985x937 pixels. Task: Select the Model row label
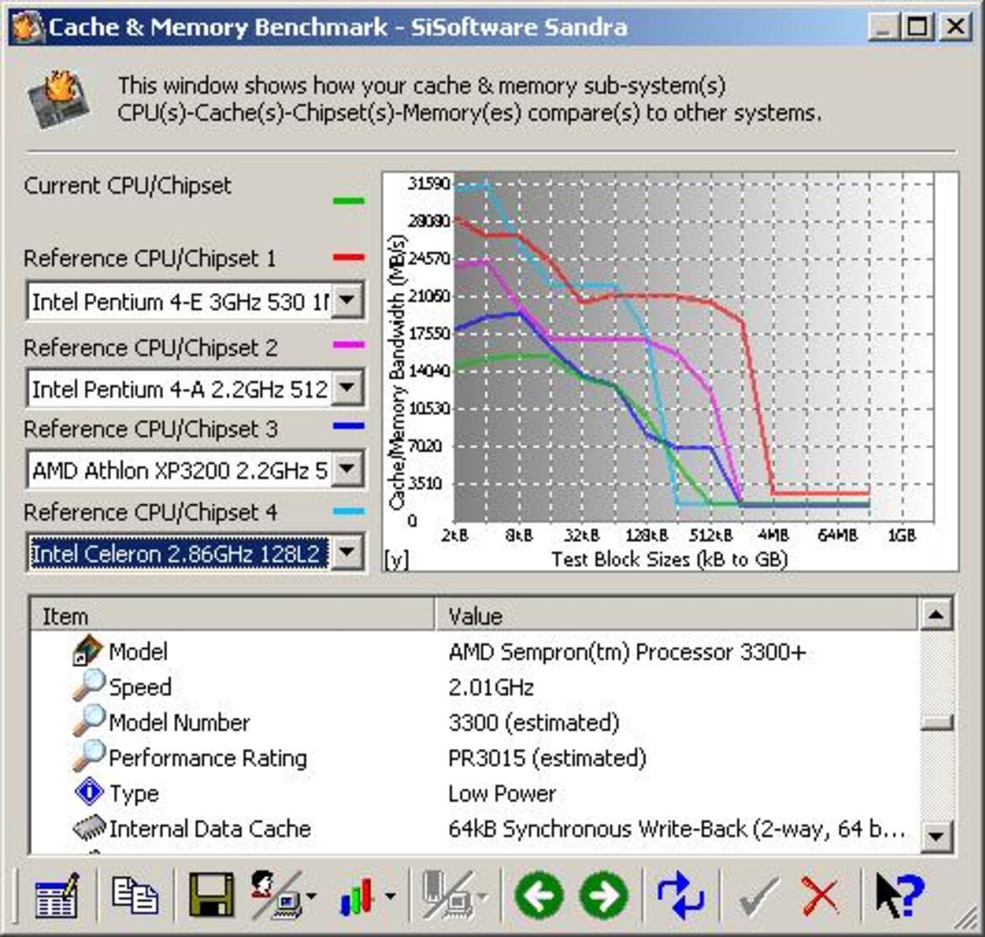pos(137,652)
